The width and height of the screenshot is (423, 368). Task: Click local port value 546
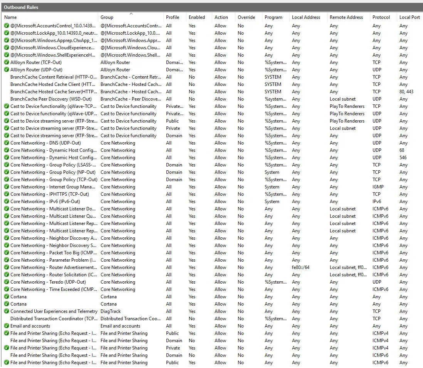[x=403, y=158]
